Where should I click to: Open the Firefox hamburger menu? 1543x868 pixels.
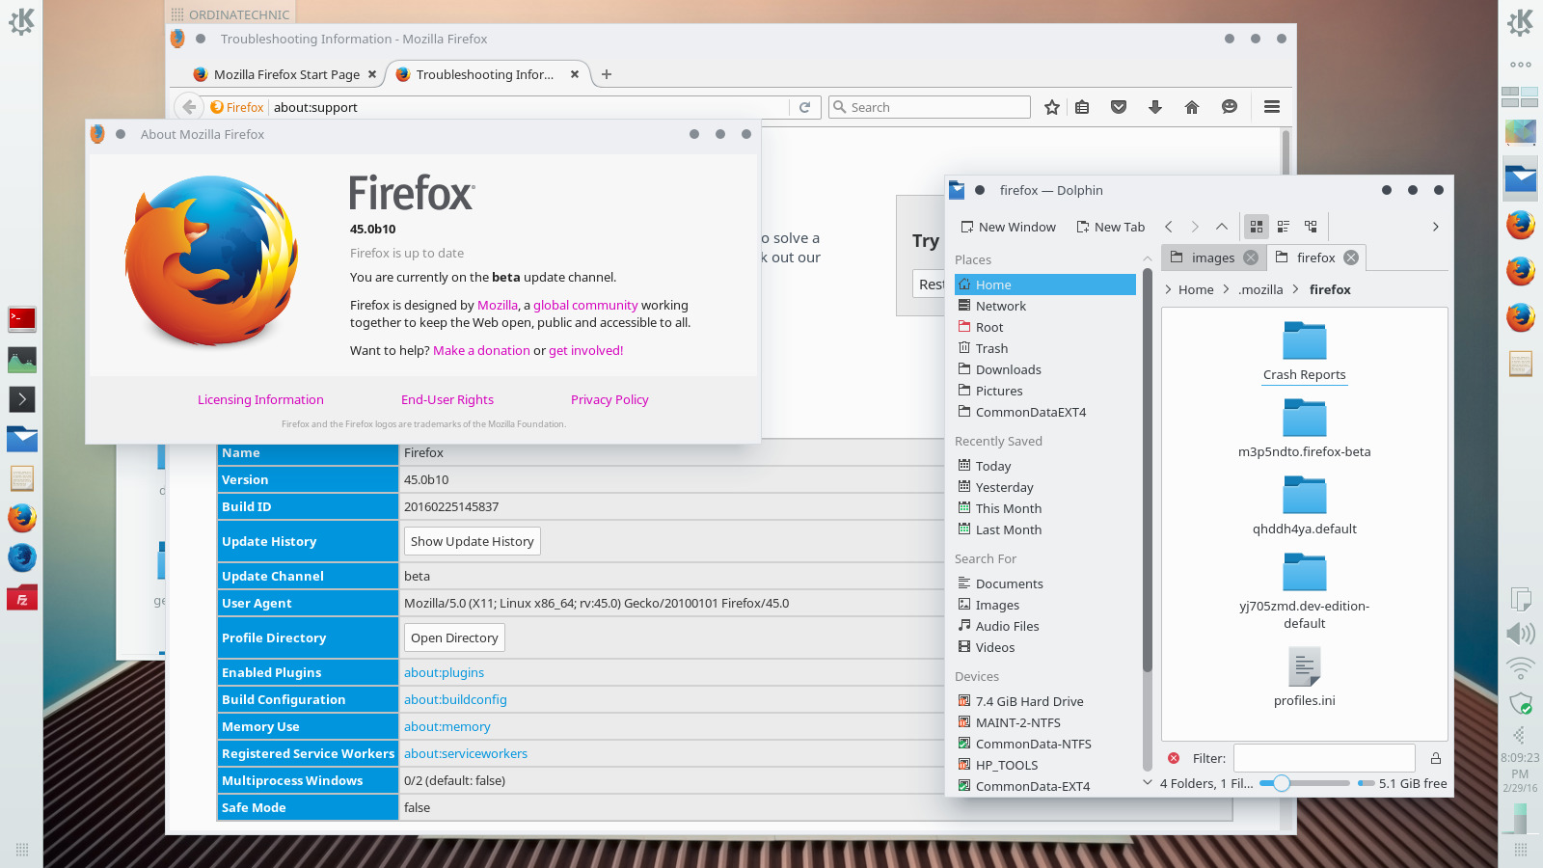[x=1272, y=107]
